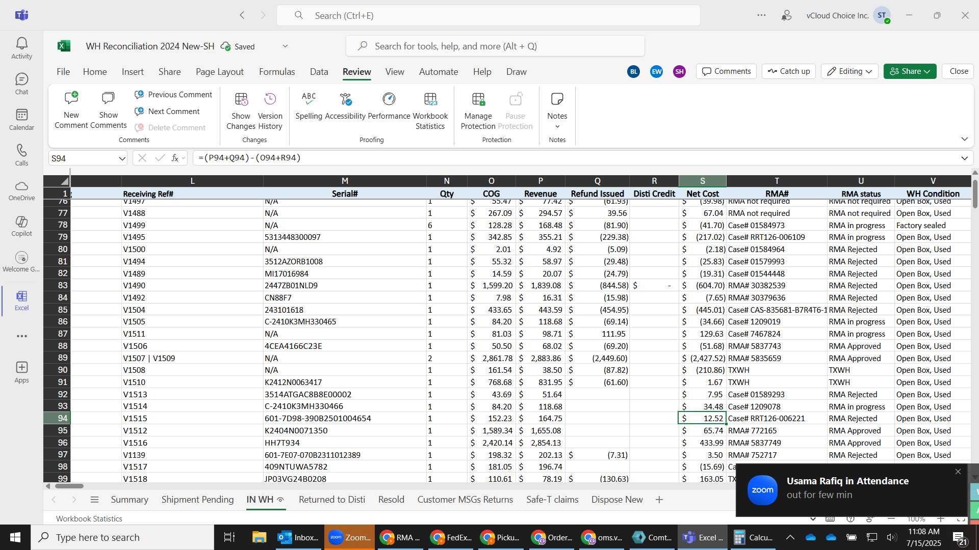Add a new sheet

tap(659, 500)
